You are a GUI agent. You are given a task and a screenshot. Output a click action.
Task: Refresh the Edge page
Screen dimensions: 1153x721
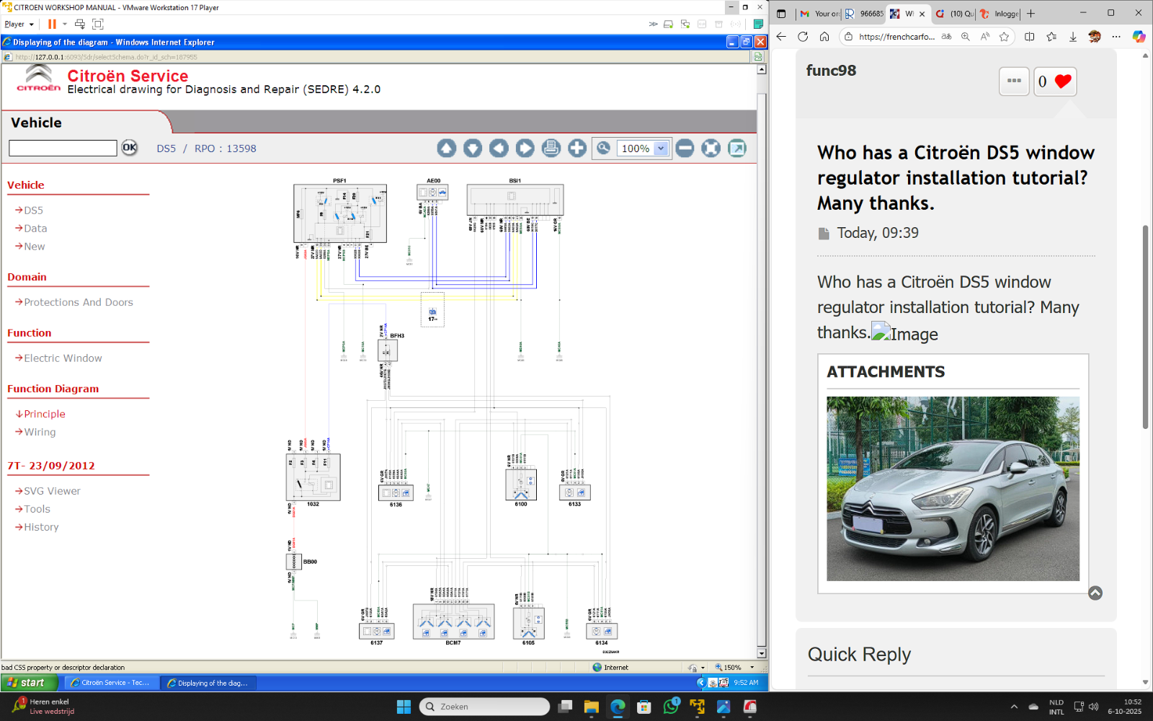click(803, 37)
